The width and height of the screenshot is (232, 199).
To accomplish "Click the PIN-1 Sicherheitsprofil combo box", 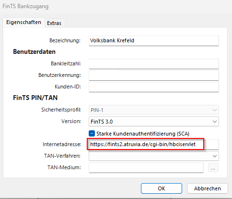I will coord(154,110).
